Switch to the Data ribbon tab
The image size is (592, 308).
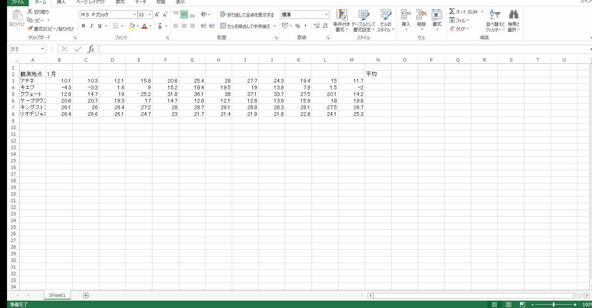coord(140,2)
